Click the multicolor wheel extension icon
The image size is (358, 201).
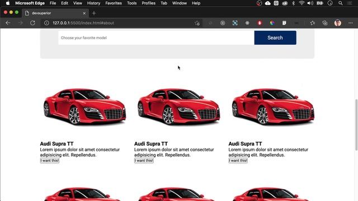click(272, 23)
